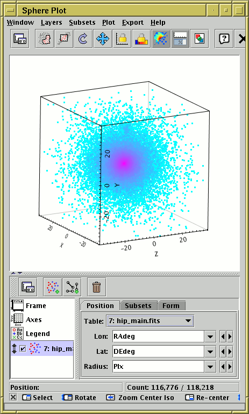Image resolution: width=249 pixels, height=414 pixels.
Task: Open the Help menu
Action: pos(158,23)
